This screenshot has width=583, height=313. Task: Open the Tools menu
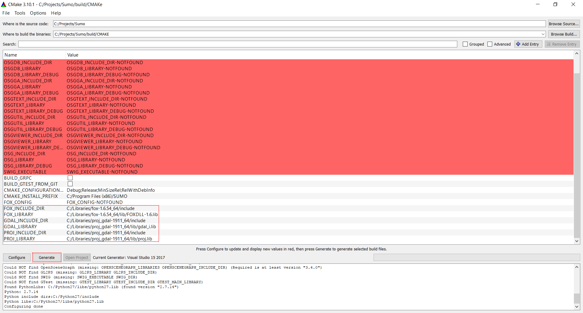point(20,13)
